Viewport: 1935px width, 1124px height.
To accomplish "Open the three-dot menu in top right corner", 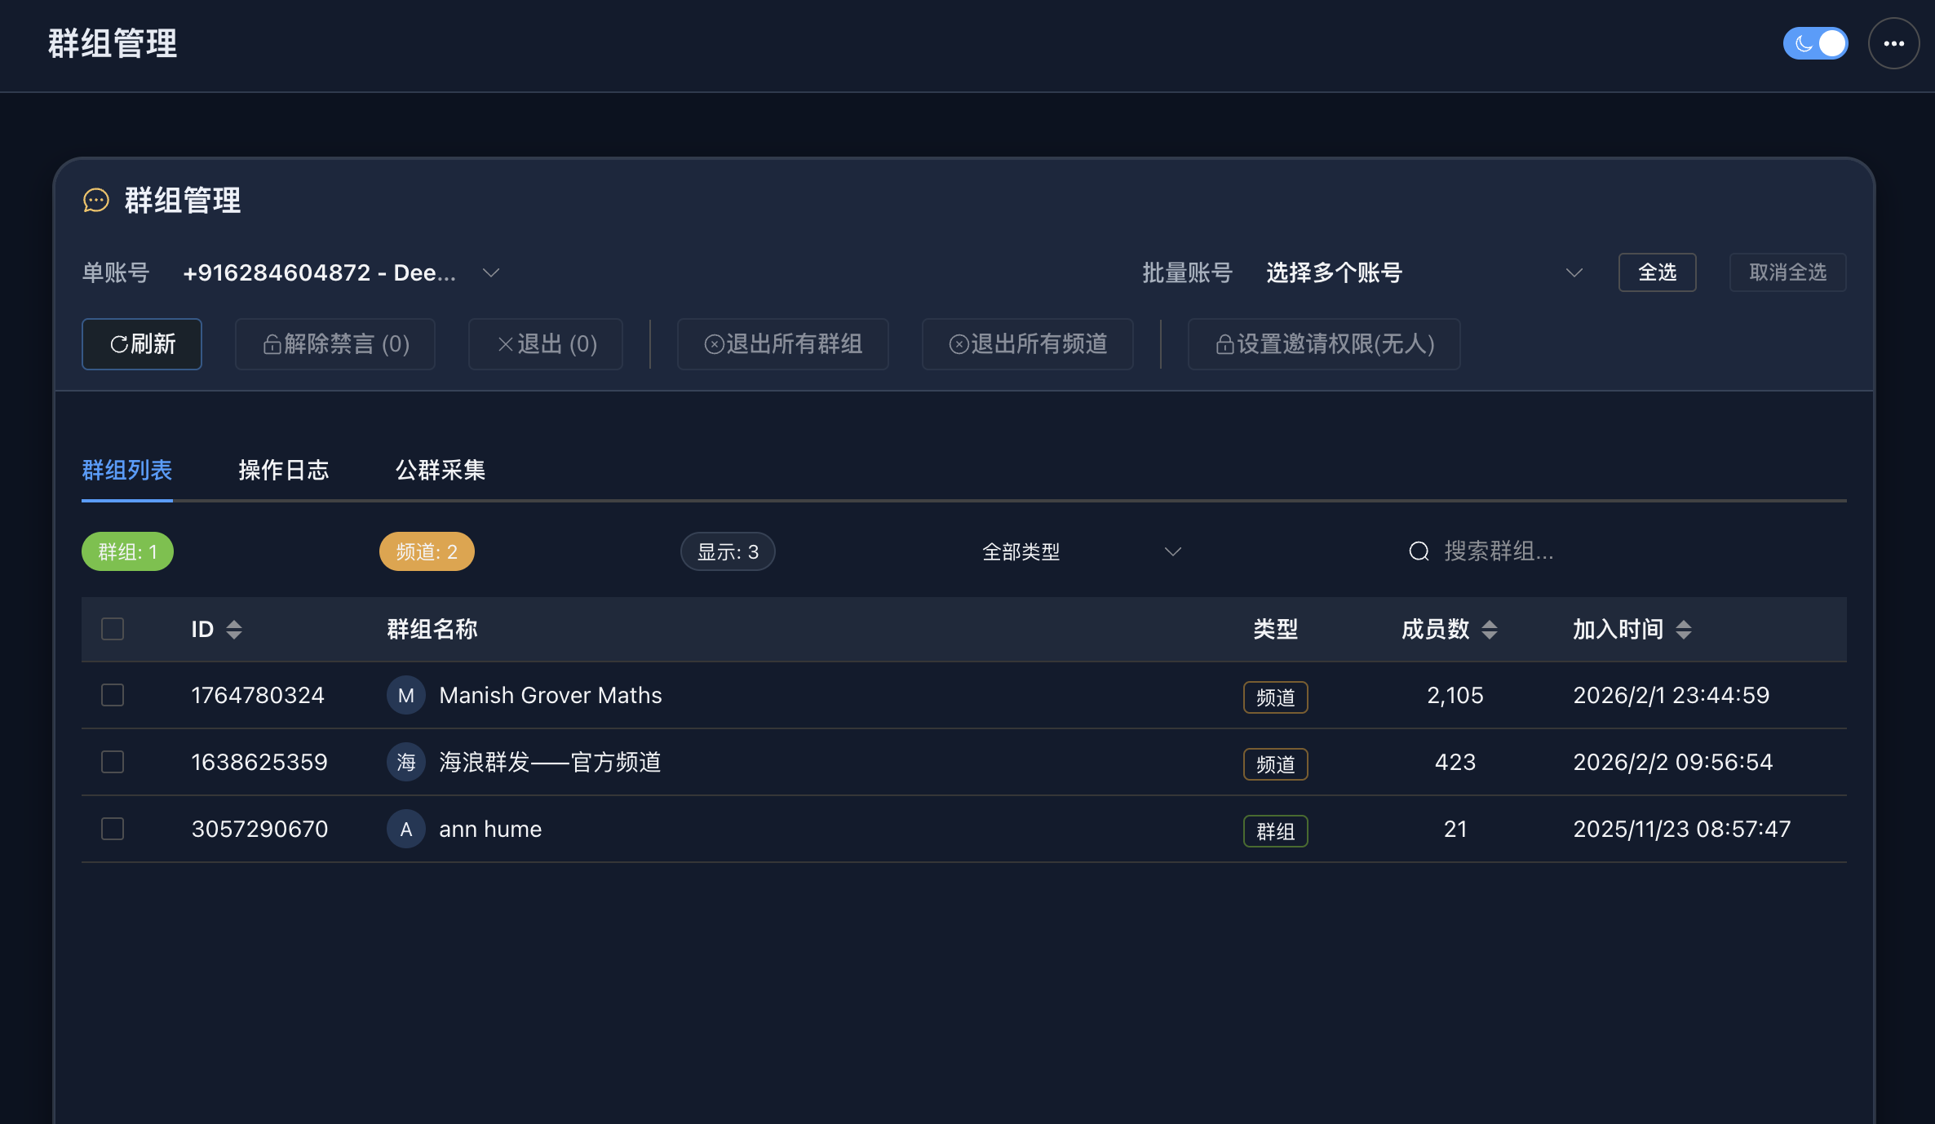I will pyautogui.click(x=1893, y=43).
